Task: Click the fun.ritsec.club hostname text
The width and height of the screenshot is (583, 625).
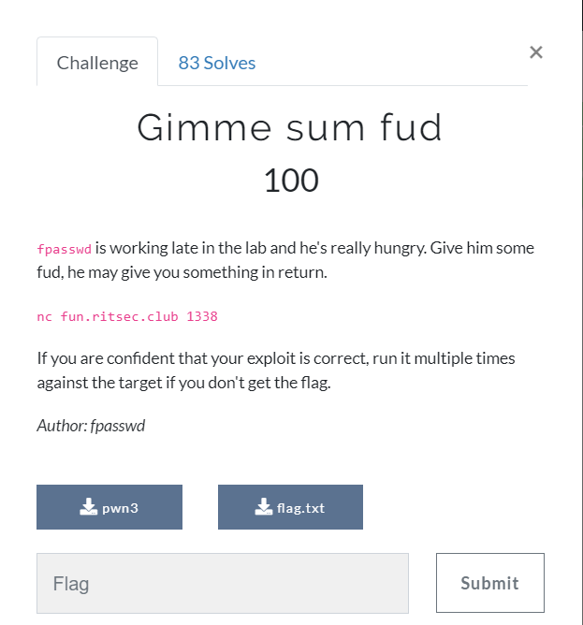Action: point(119,316)
